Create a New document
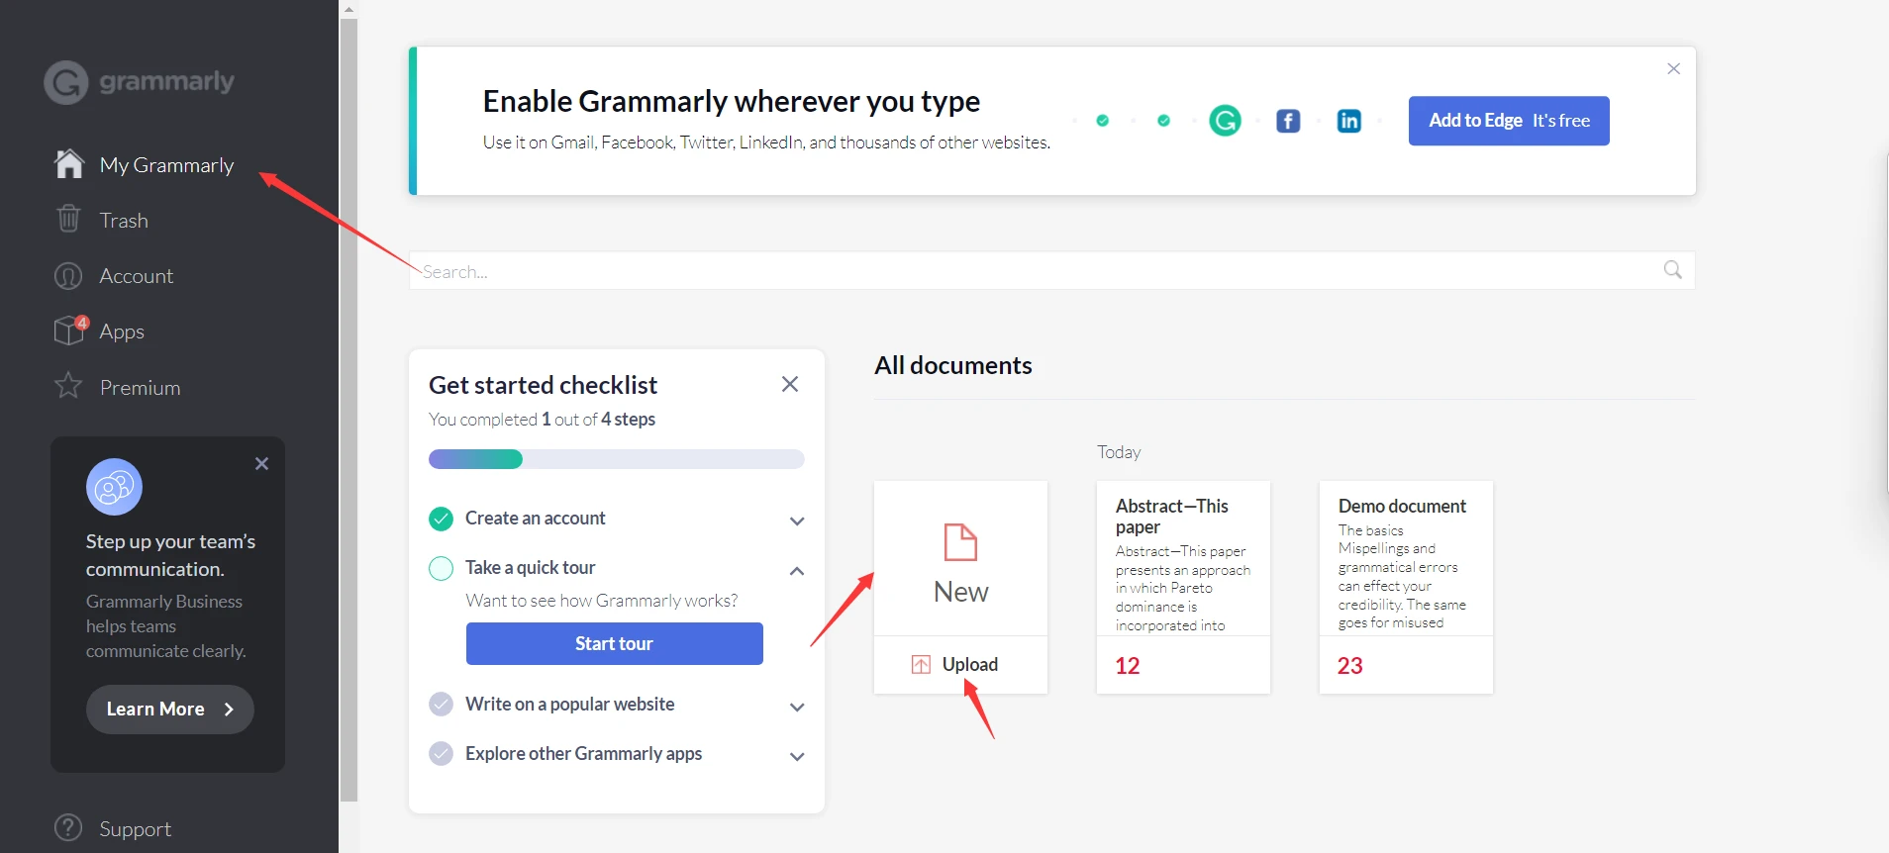This screenshot has width=1889, height=853. click(960, 559)
